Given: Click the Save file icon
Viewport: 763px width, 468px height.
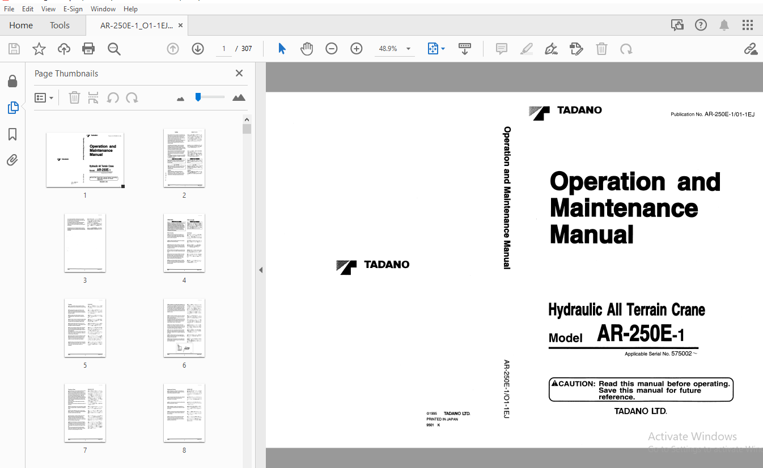Looking at the screenshot, I should (14, 49).
